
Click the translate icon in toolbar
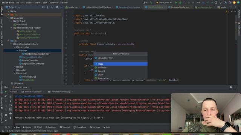pos(226,3)
